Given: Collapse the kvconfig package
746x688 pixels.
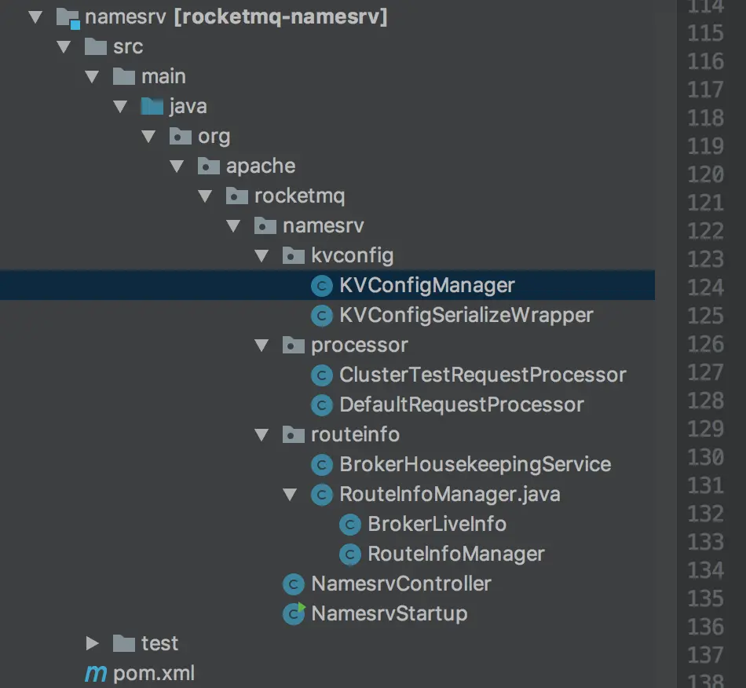Looking at the screenshot, I should click(261, 255).
